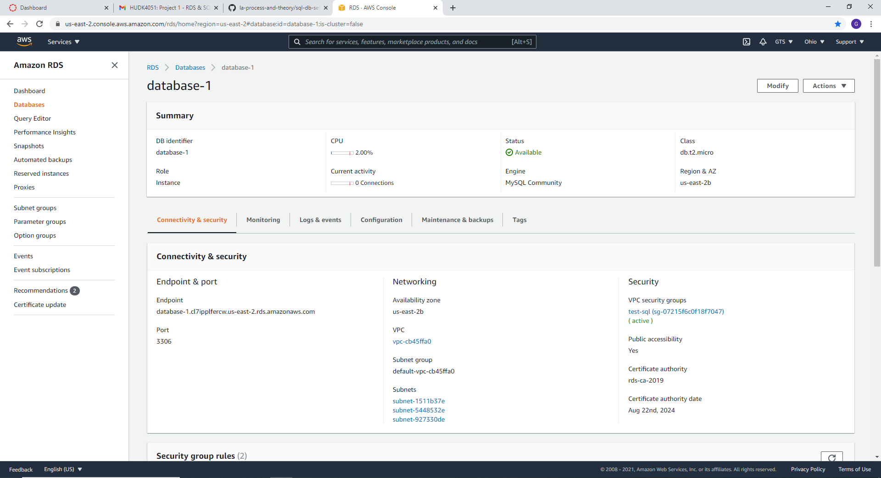Open the GTS account dropdown
881x478 pixels.
[784, 42]
